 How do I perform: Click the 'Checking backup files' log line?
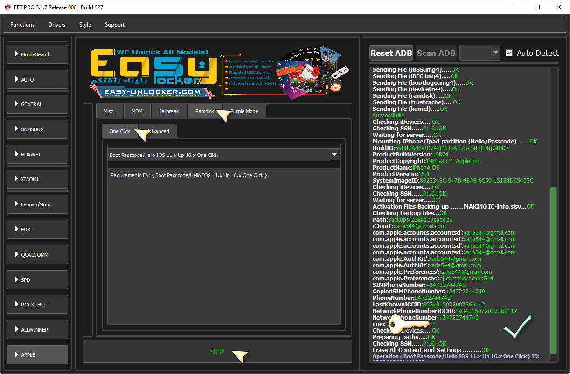point(410,213)
